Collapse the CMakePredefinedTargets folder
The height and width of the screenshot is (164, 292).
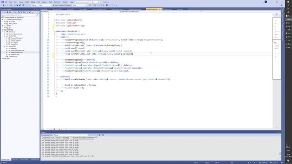click(x=3, y=20)
